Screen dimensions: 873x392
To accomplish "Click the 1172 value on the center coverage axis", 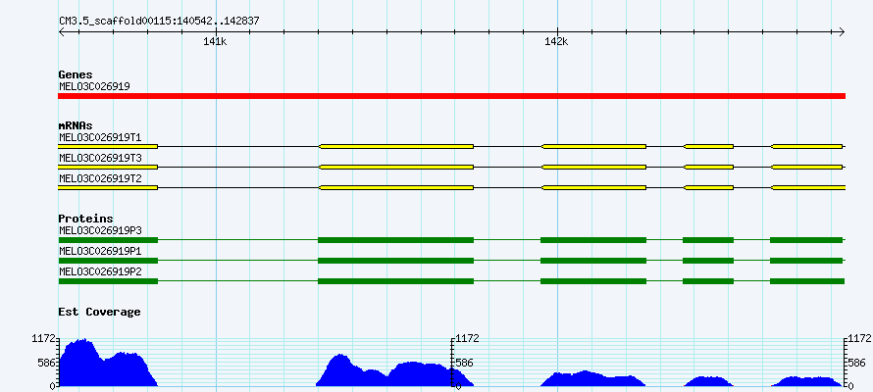I will pos(467,339).
